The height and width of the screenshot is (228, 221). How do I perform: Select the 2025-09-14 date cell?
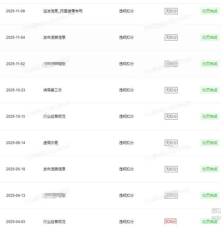pyautogui.click(x=15, y=143)
